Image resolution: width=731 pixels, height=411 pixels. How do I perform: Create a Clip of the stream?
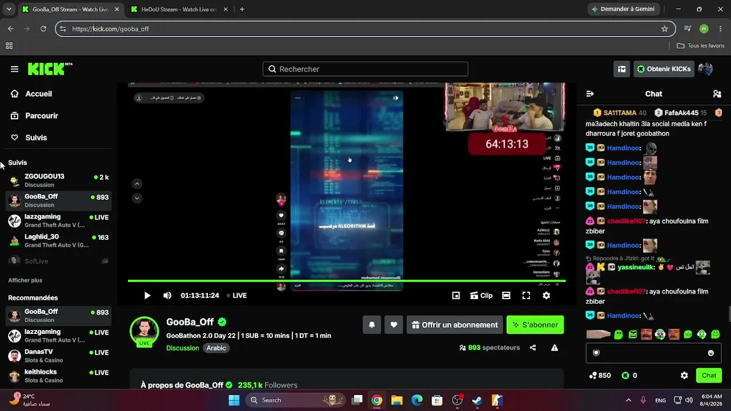point(481,296)
